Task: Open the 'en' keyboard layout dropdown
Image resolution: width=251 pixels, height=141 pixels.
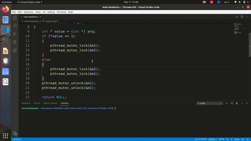Action: point(227,2)
